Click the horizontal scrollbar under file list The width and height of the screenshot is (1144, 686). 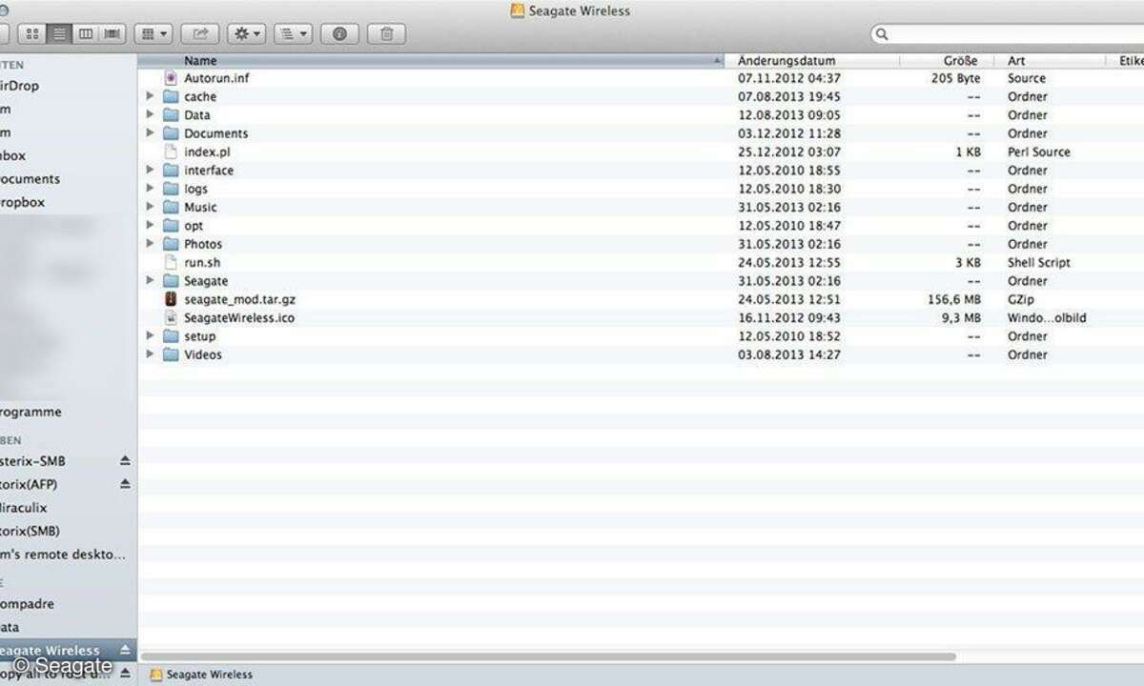(548, 656)
